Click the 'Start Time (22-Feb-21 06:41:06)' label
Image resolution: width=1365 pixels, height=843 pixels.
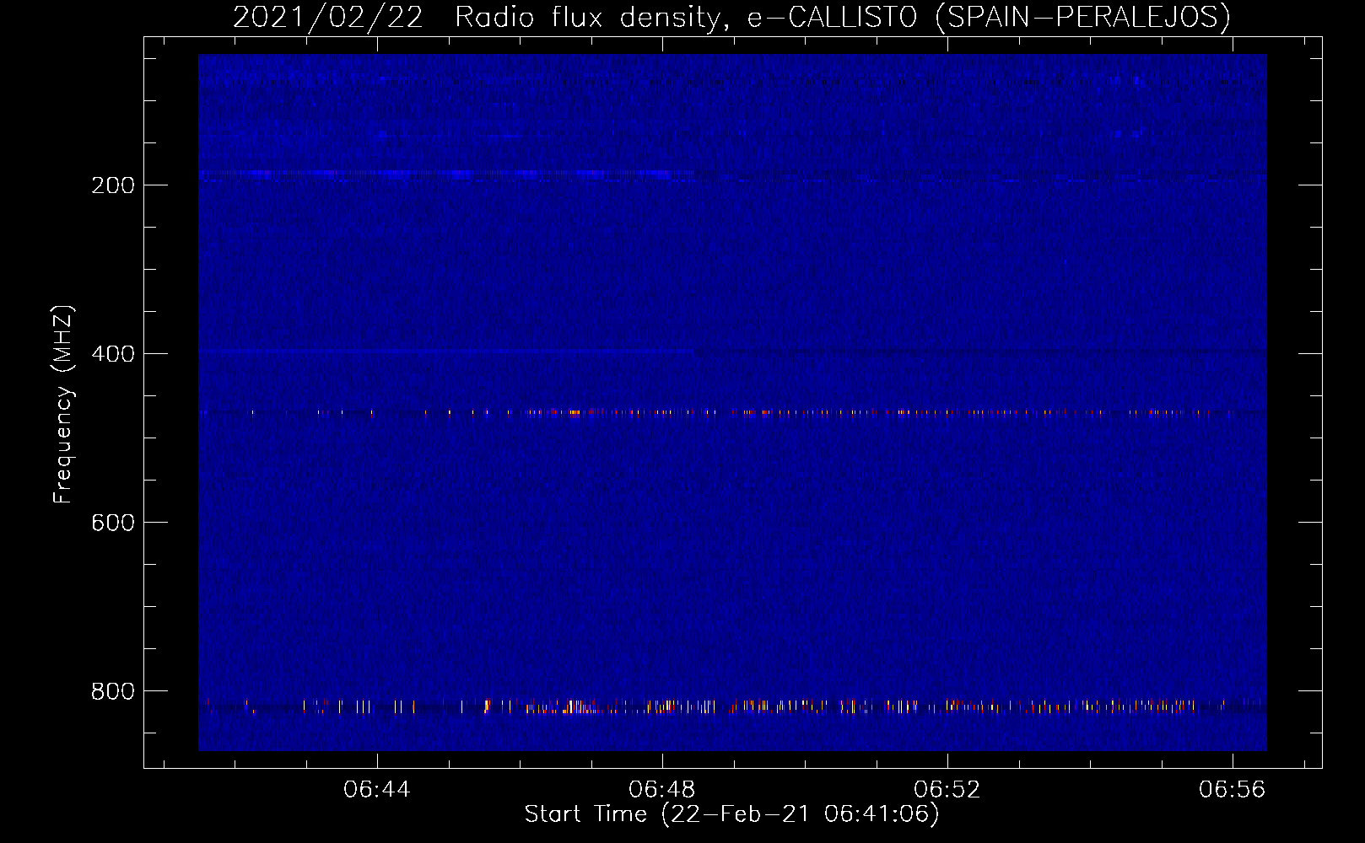pos(731,814)
